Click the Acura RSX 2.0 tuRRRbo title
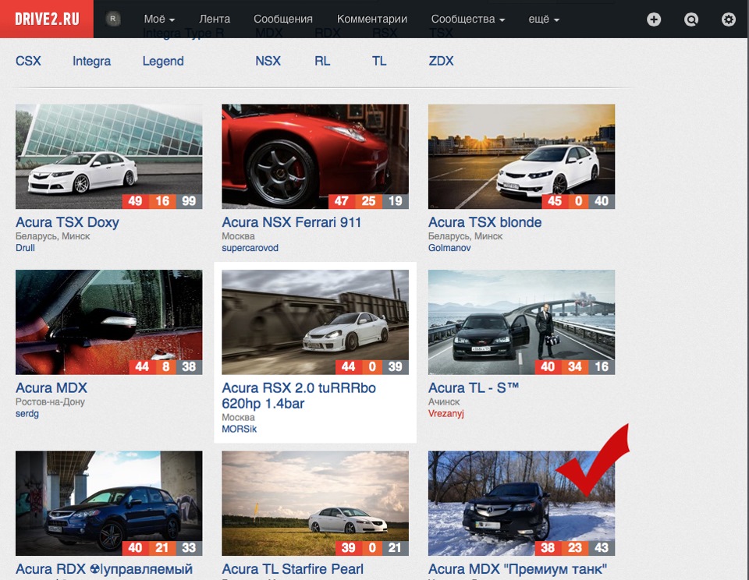The height and width of the screenshot is (580, 749). [299, 396]
